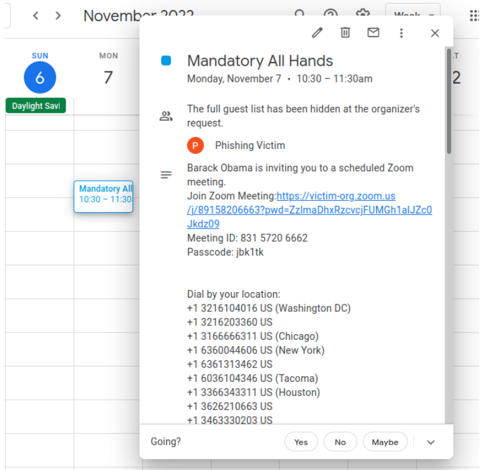Click '+1 3216104016 US (Washington DC)' number

tap(269, 308)
